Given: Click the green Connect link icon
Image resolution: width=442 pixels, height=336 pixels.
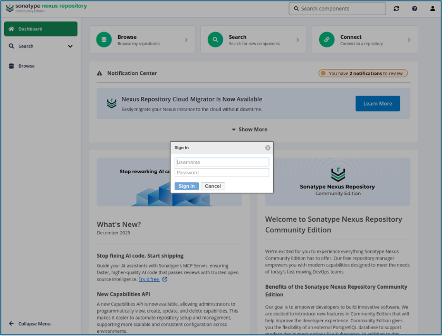Looking at the screenshot, I should pyautogui.click(x=327, y=39).
